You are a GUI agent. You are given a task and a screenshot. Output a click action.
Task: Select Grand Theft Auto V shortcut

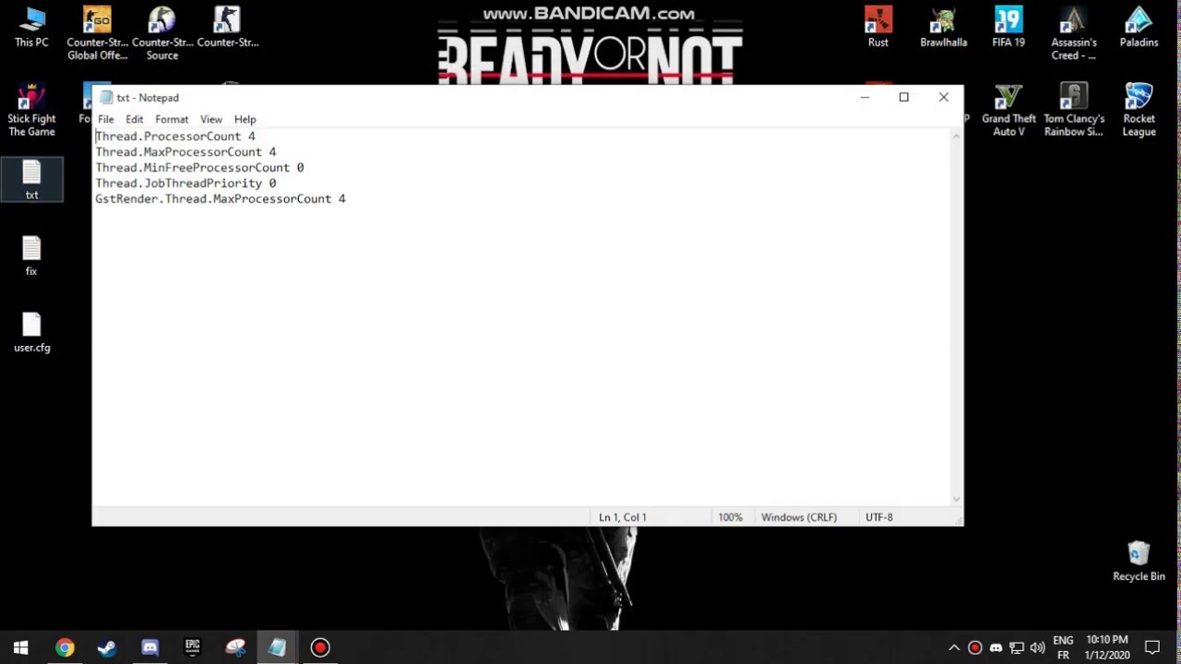click(1008, 111)
